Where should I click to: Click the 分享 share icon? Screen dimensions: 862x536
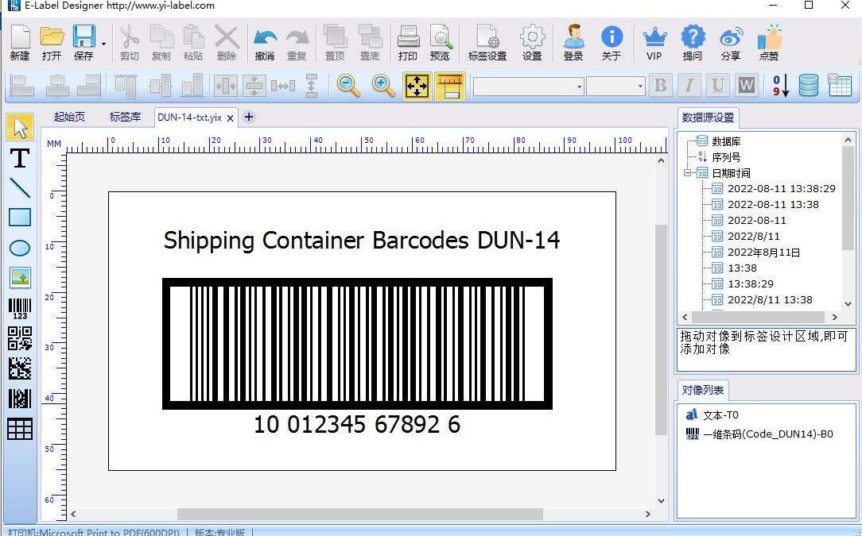pos(731,42)
